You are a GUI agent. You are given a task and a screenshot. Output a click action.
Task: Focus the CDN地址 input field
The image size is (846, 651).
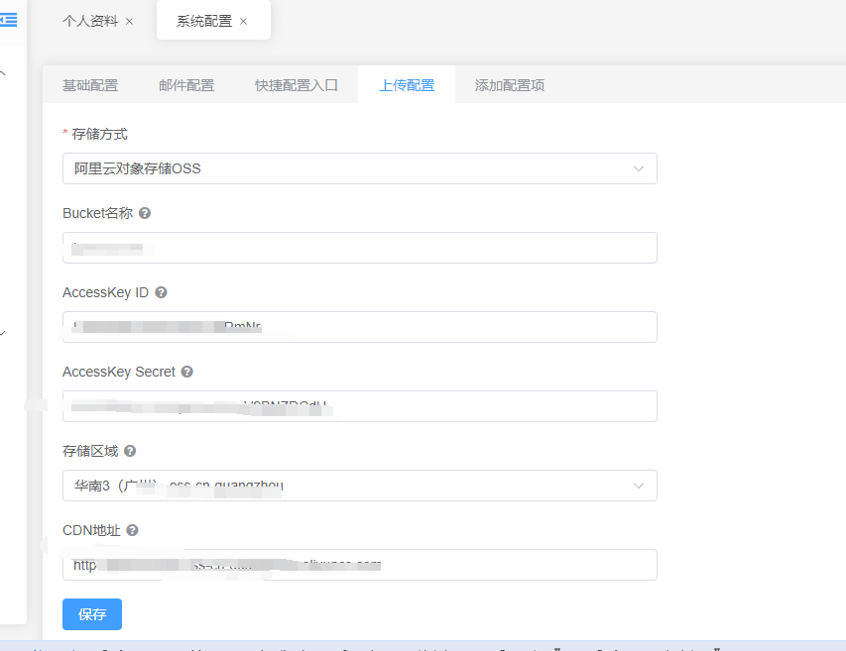coord(360,565)
